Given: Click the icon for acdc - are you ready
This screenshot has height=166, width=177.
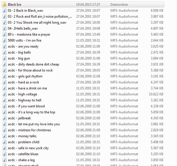Looking at the screenshot, I should click(x=5, y=46).
